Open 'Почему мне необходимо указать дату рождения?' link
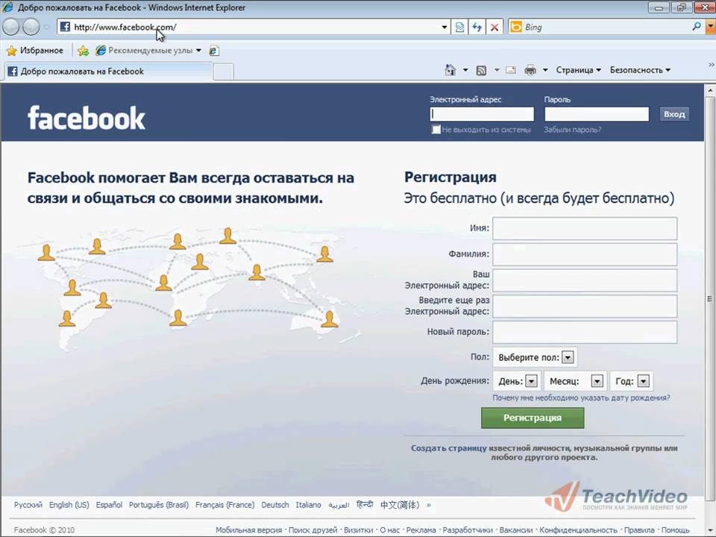This screenshot has height=537, width=716. 581,398
